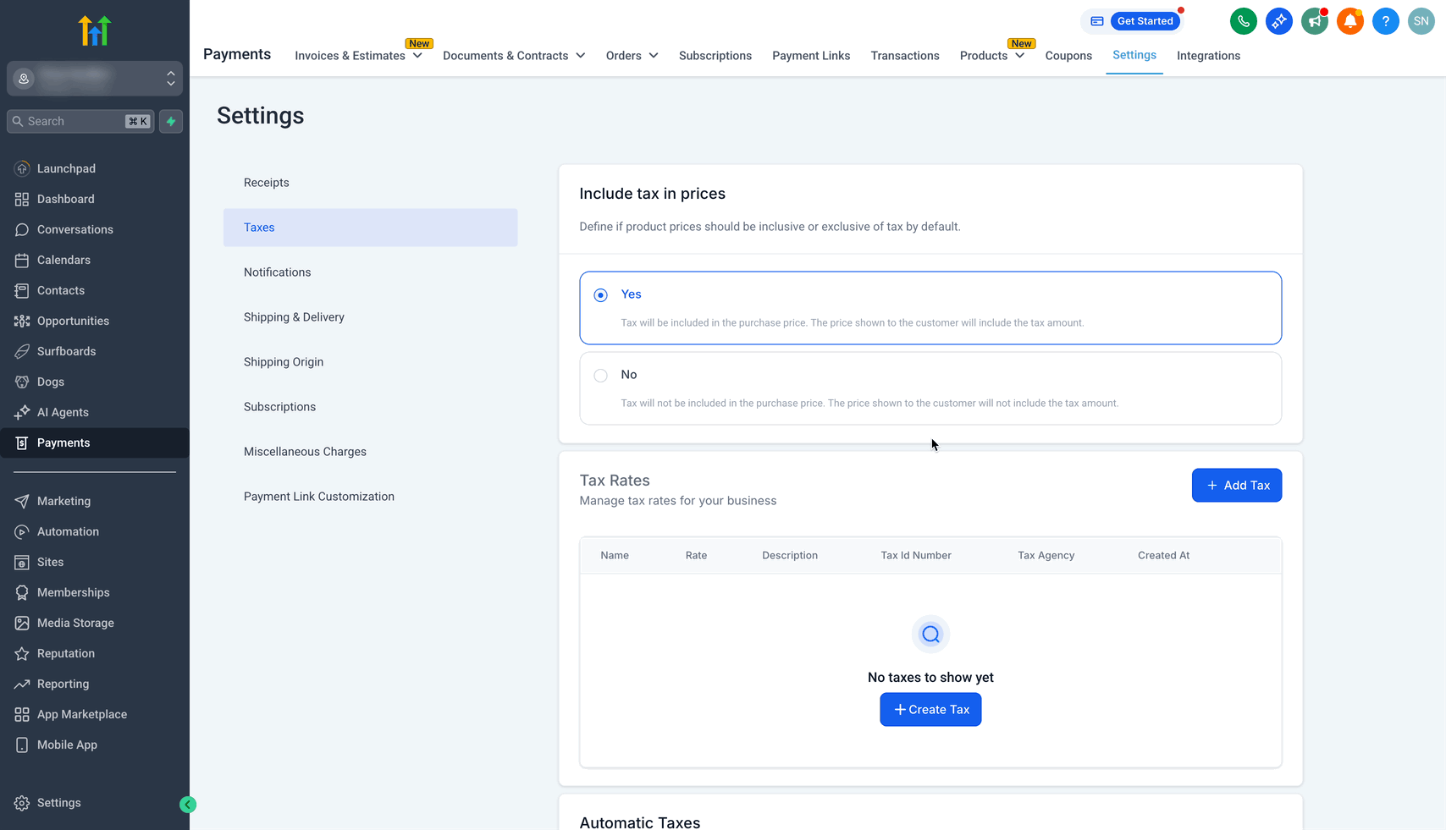
Task: Click the Mobile App phone icon
Action: (22, 745)
